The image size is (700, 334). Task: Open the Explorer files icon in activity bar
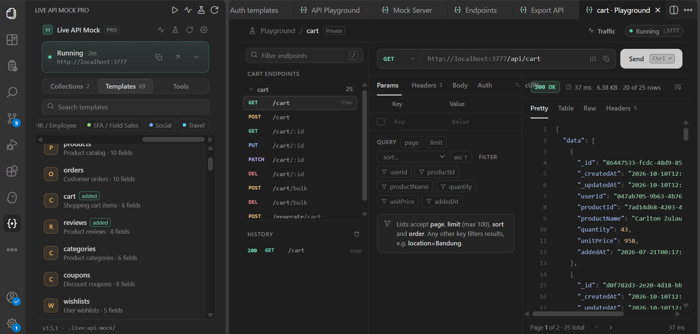tap(12, 13)
